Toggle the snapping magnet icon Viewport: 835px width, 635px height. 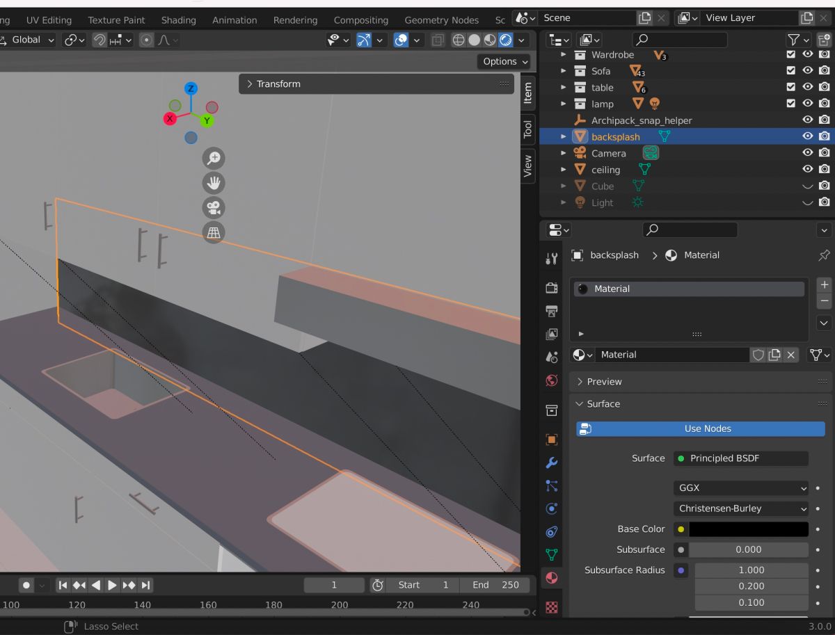pyautogui.click(x=100, y=40)
